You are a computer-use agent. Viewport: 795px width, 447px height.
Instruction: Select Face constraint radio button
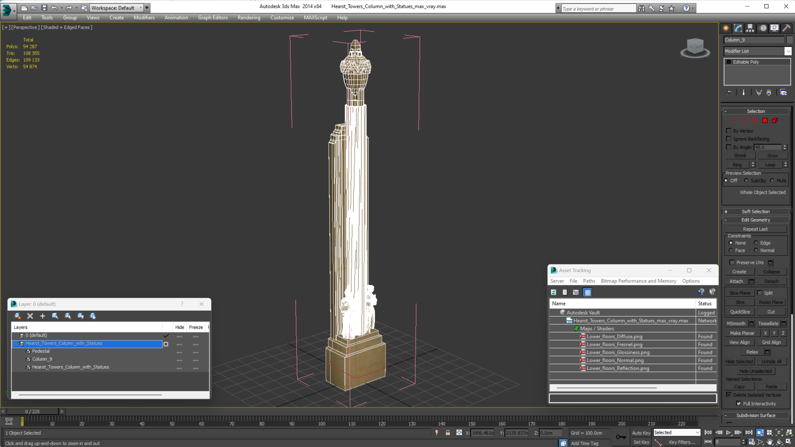(x=731, y=250)
